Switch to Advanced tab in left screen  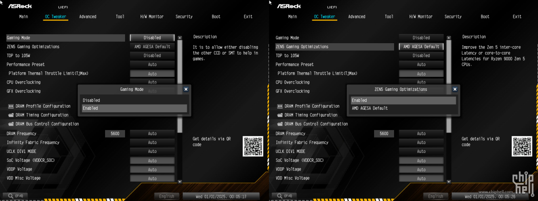88,16
